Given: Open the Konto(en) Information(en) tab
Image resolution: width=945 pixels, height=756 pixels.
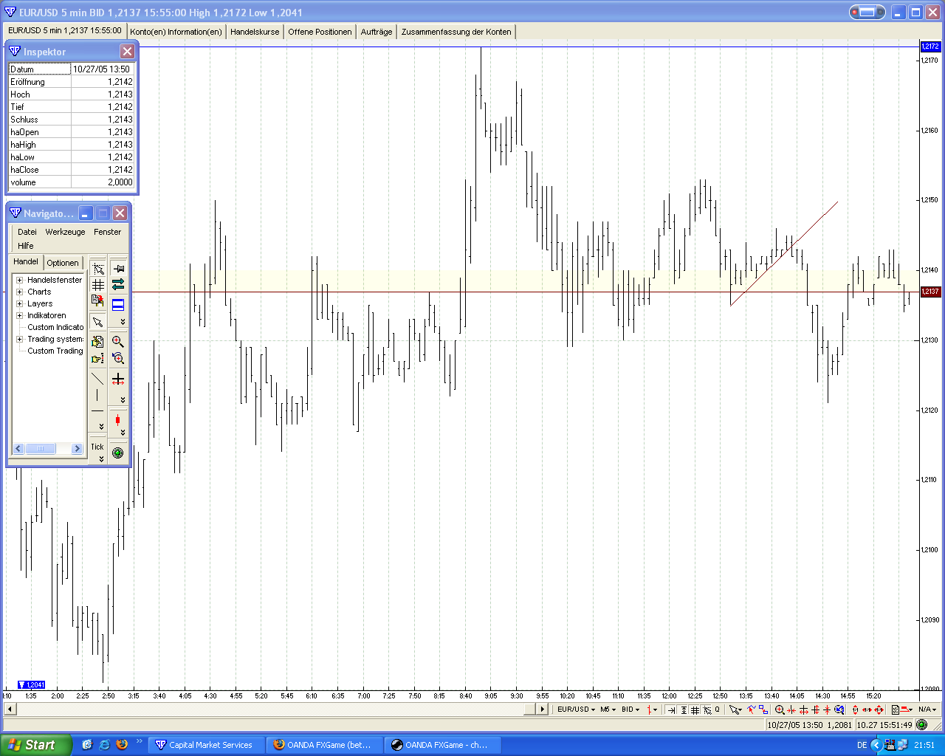Looking at the screenshot, I should tap(176, 32).
